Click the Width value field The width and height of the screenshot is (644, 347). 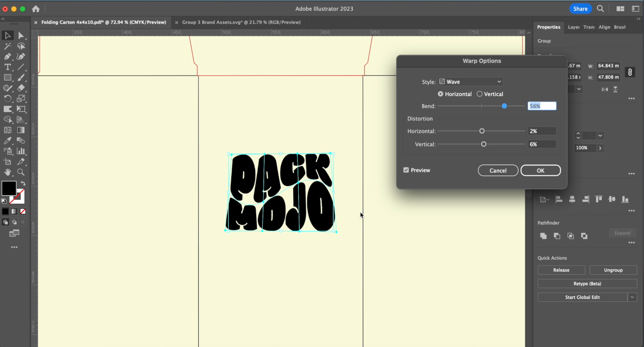(608, 66)
